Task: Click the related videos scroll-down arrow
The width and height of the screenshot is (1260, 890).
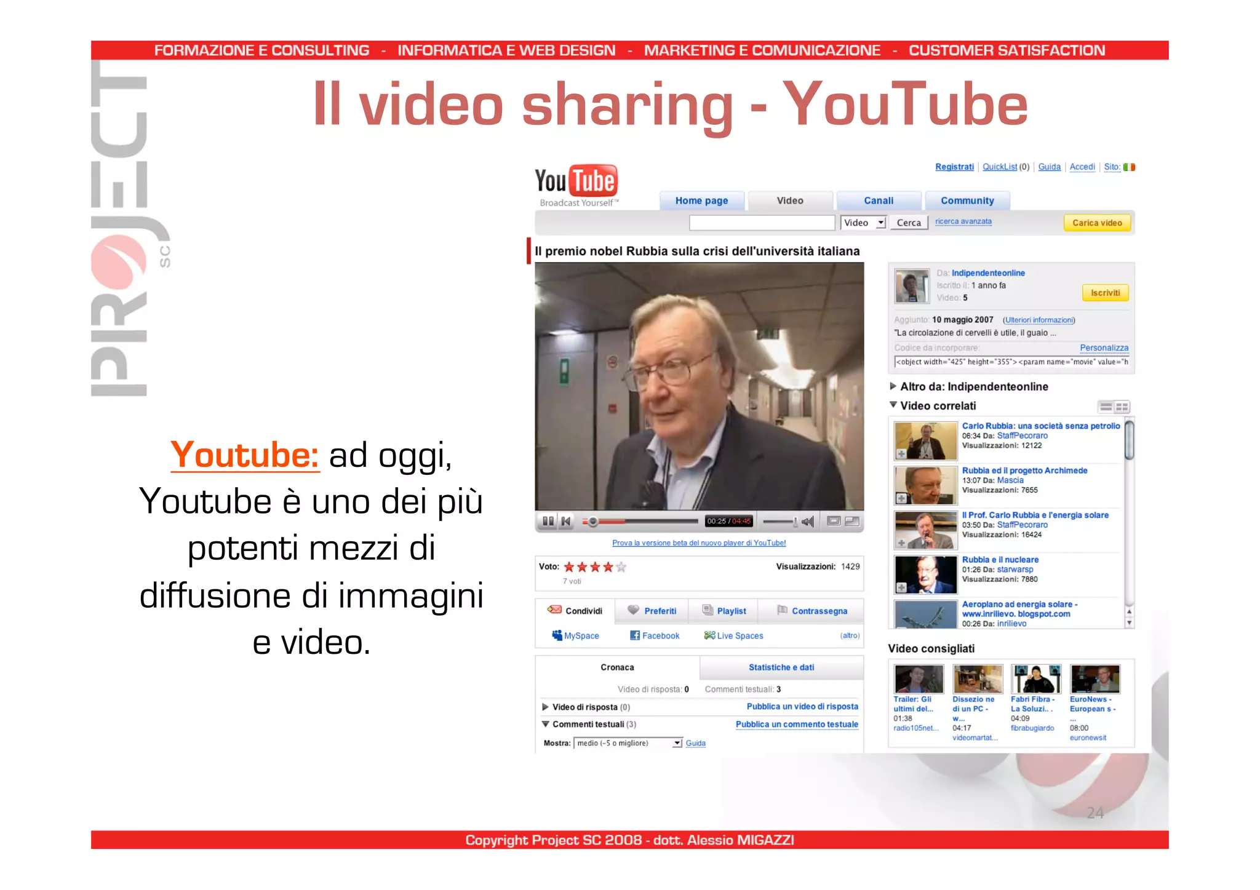Action: pos(1129,623)
